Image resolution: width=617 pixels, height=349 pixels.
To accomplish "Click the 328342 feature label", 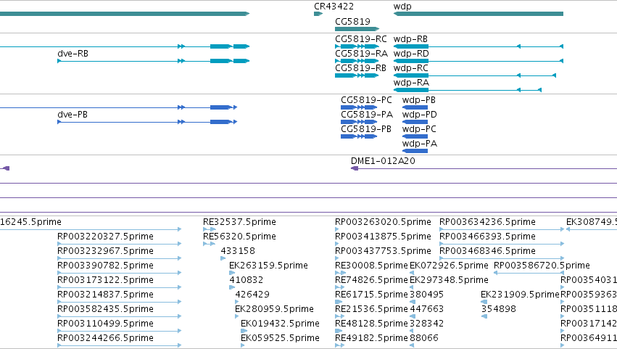I will point(426,324).
